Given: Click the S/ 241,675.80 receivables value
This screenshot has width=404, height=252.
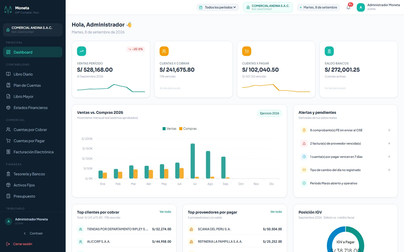Looking at the screenshot, I should 177,70.
